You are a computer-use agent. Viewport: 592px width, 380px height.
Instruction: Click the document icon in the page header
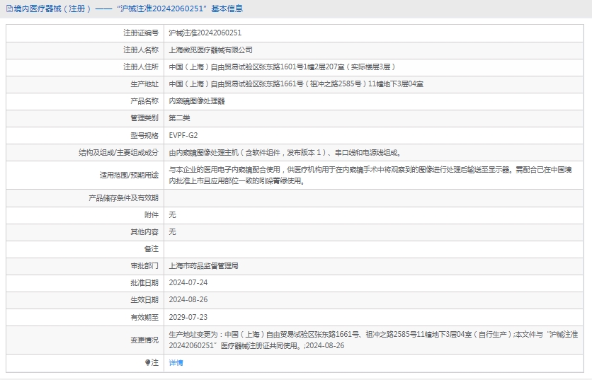coord(8,9)
